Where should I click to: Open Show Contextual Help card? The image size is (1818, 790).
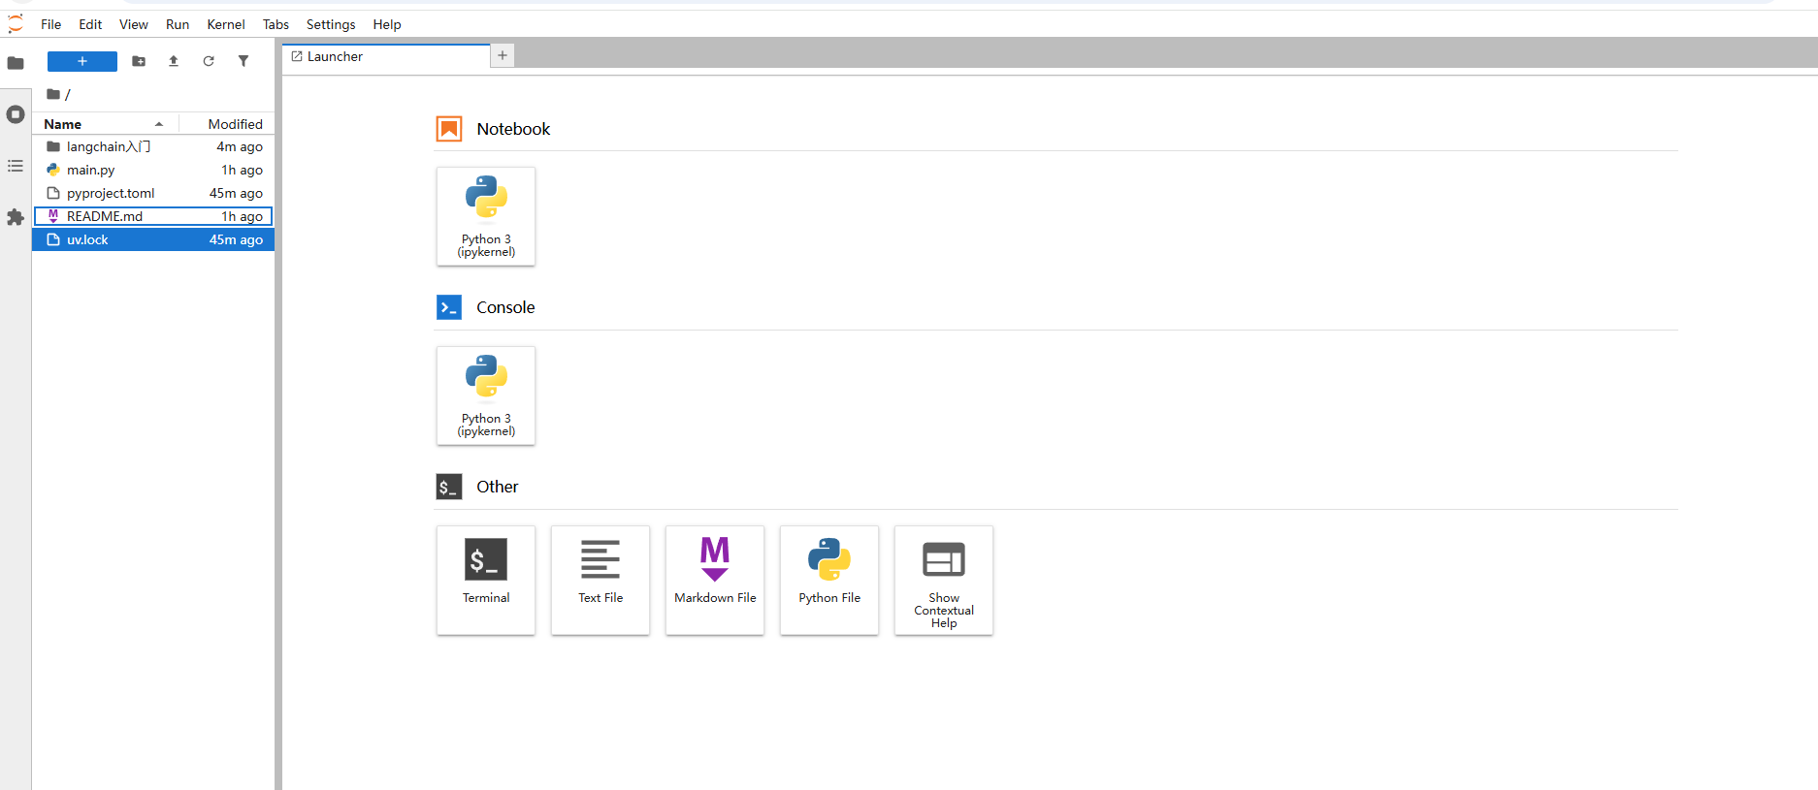[x=944, y=580]
